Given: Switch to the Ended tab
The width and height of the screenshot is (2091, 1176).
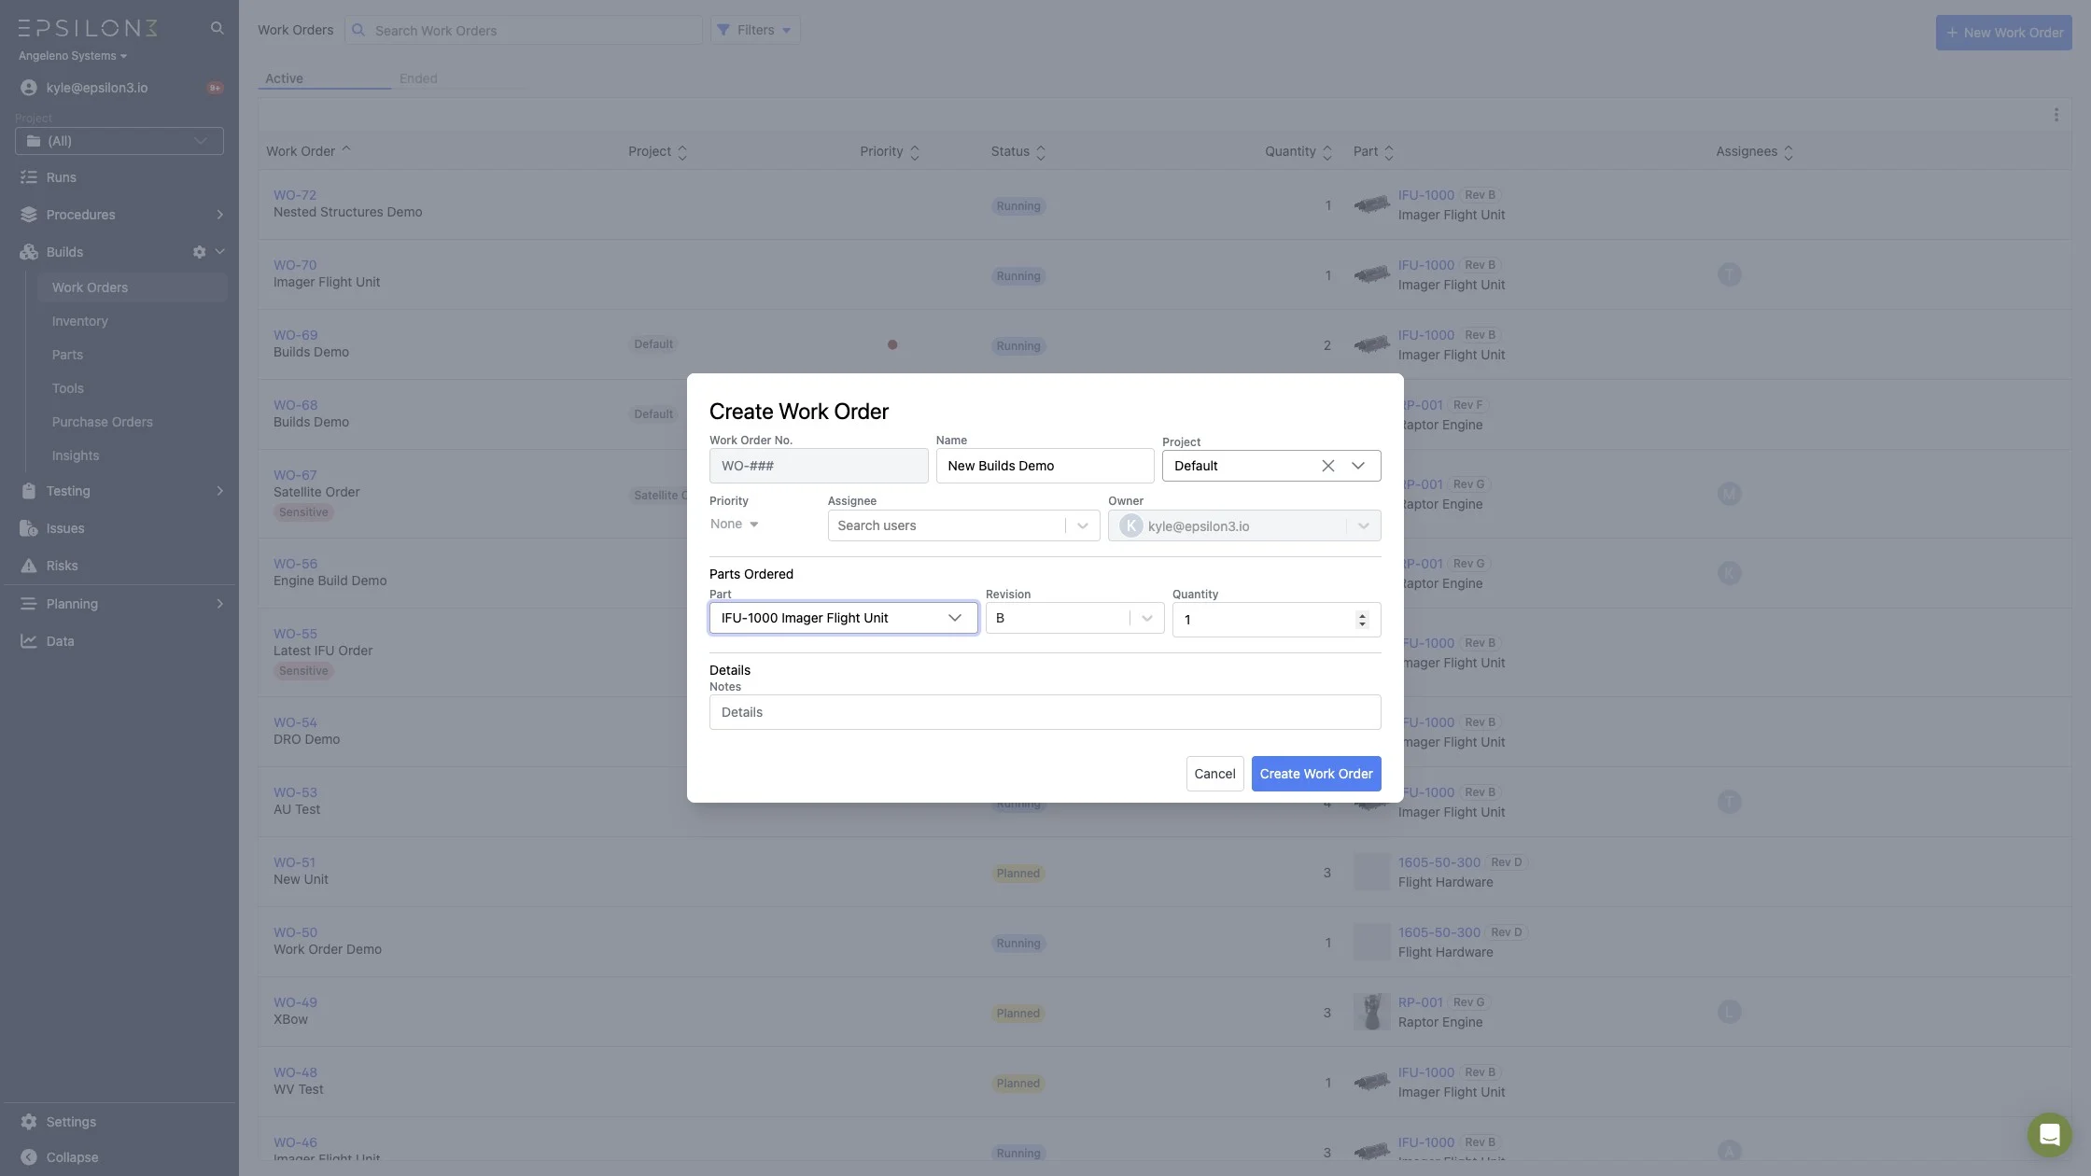Looking at the screenshot, I should click(x=418, y=78).
